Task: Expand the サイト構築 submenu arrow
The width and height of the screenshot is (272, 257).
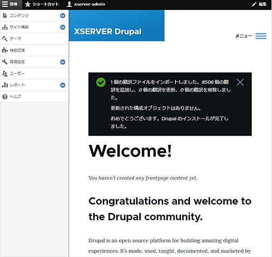Action: 63,27
